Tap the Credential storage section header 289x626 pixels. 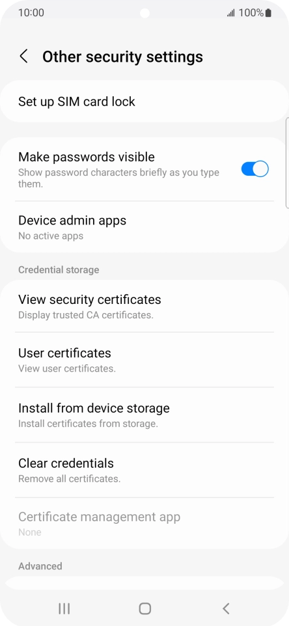click(59, 270)
